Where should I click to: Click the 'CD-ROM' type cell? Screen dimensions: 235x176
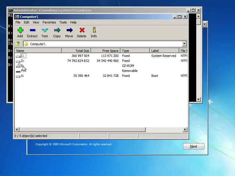pos(128,66)
